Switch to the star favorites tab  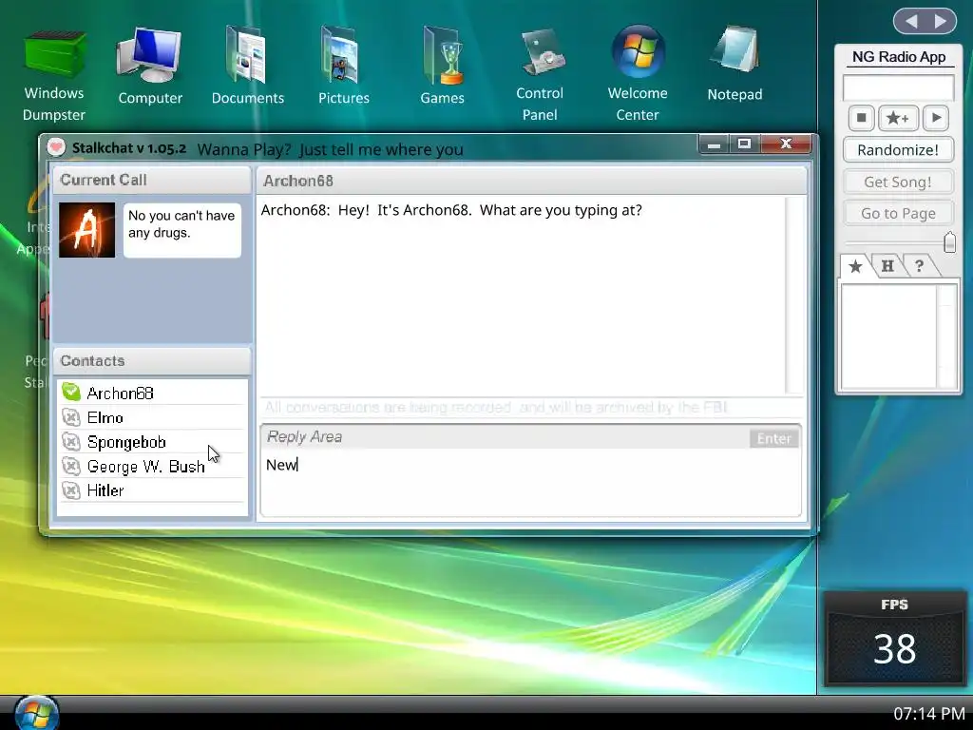(x=855, y=266)
